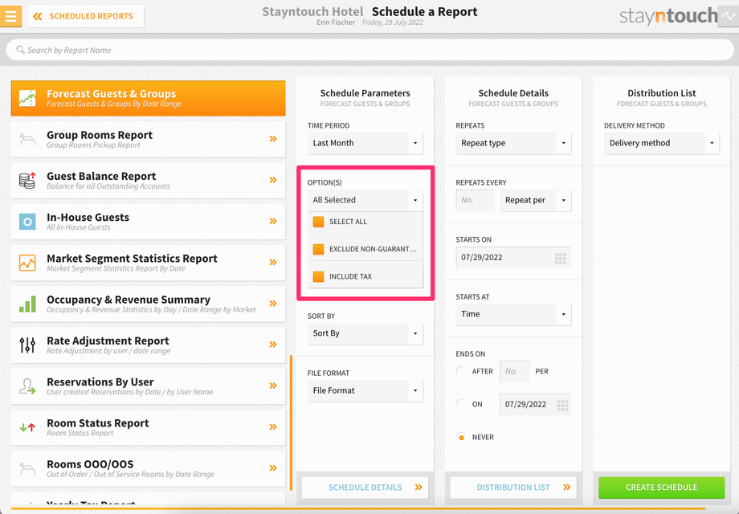Click the Distribution List button
The width and height of the screenshot is (739, 514).
[513, 487]
